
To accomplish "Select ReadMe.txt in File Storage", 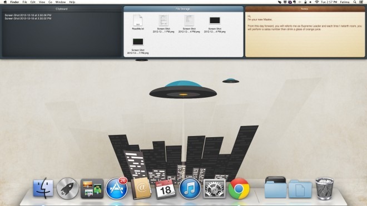I will [138, 22].
